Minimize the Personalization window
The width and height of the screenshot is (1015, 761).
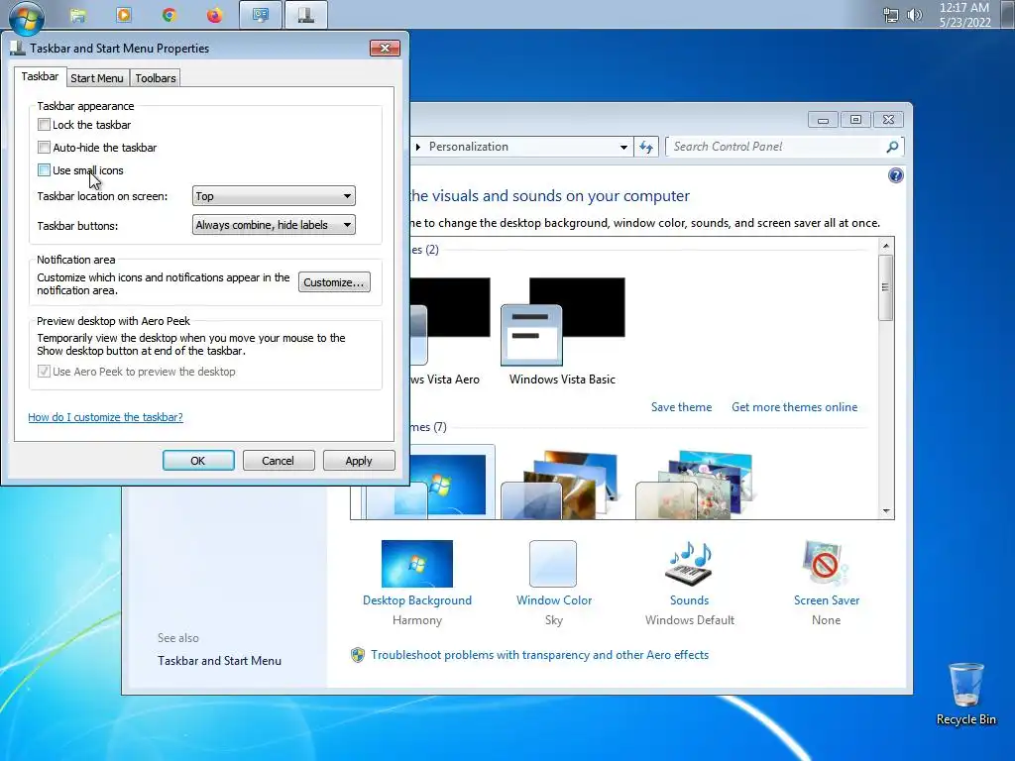[823, 120]
